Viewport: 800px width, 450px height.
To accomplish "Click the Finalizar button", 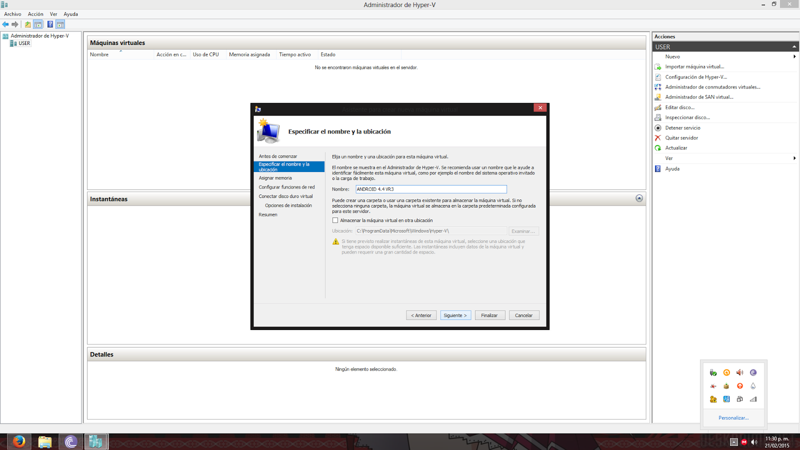I will [x=489, y=315].
